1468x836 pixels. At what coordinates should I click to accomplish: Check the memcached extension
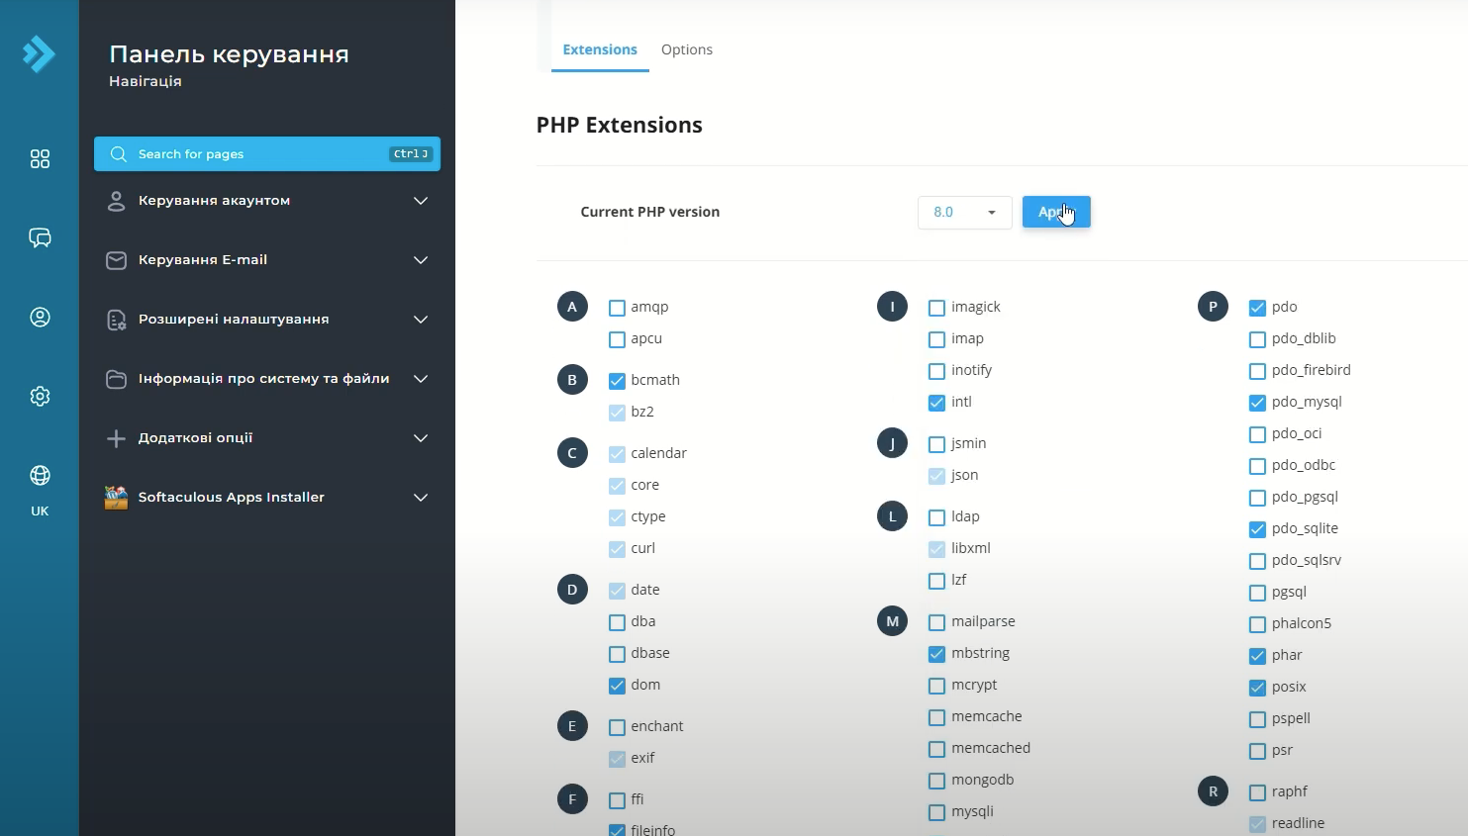[936, 749]
